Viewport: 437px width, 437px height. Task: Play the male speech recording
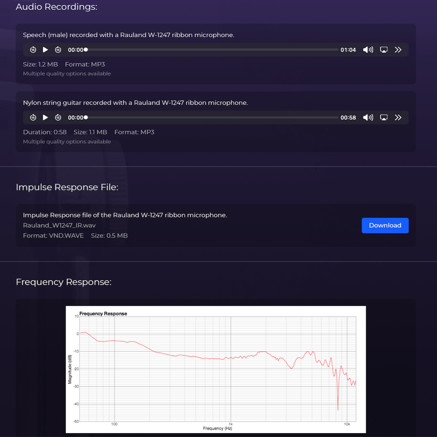[x=46, y=50]
